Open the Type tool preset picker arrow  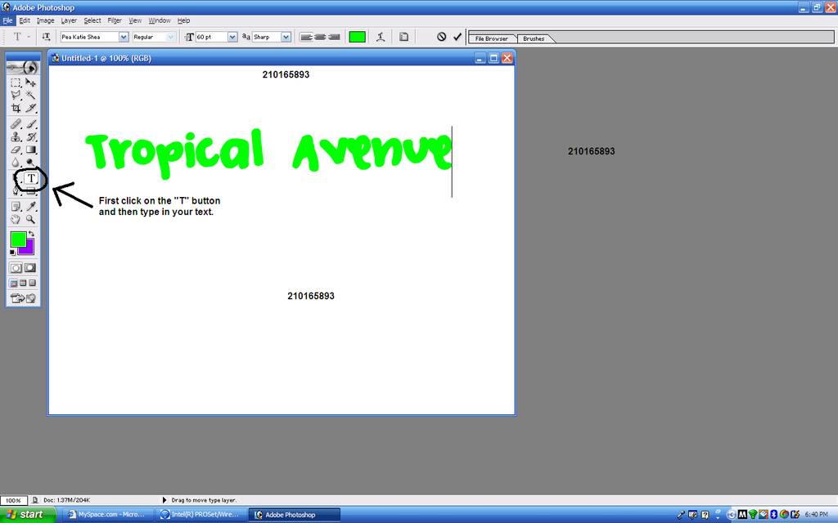[29, 37]
